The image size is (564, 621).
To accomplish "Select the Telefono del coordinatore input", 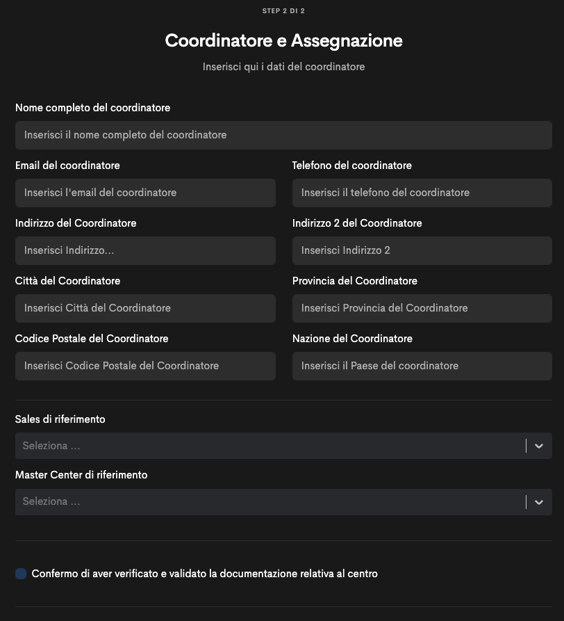I will click(x=422, y=193).
